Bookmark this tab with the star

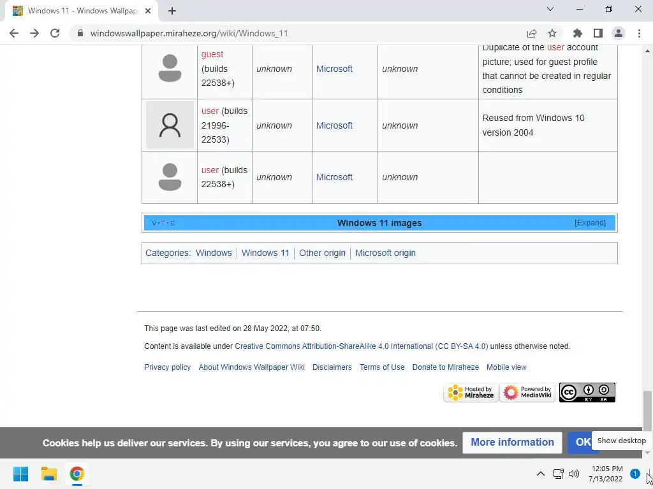[552, 33]
